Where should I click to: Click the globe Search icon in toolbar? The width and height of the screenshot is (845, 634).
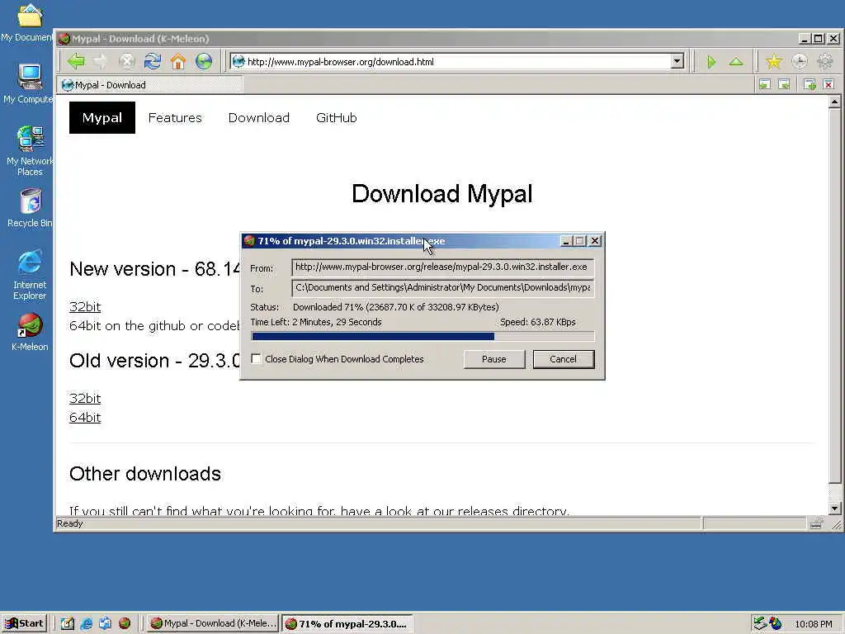204,61
